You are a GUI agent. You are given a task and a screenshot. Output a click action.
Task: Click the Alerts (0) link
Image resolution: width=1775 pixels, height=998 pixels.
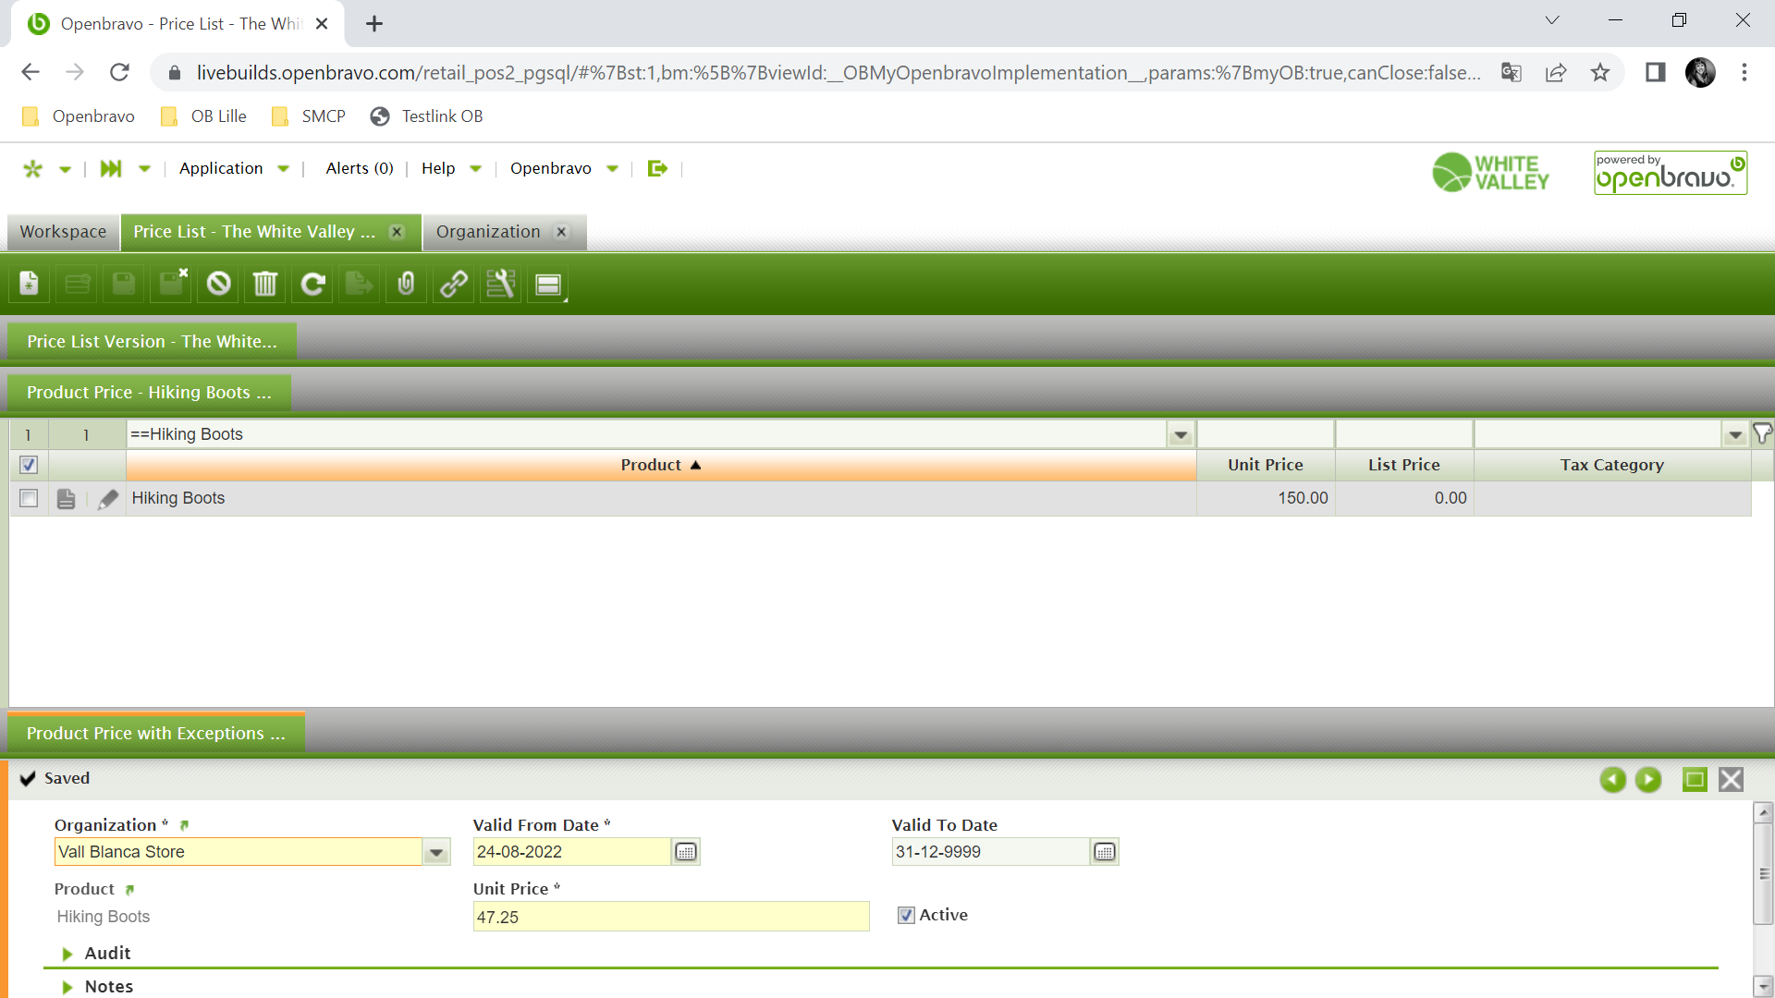click(x=360, y=168)
